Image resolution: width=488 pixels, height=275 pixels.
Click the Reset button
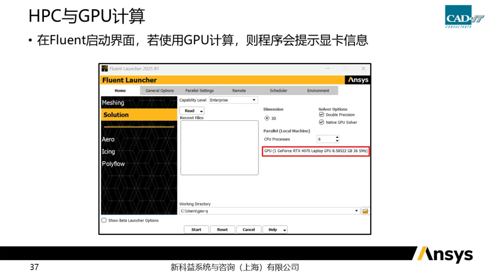tap(222, 229)
